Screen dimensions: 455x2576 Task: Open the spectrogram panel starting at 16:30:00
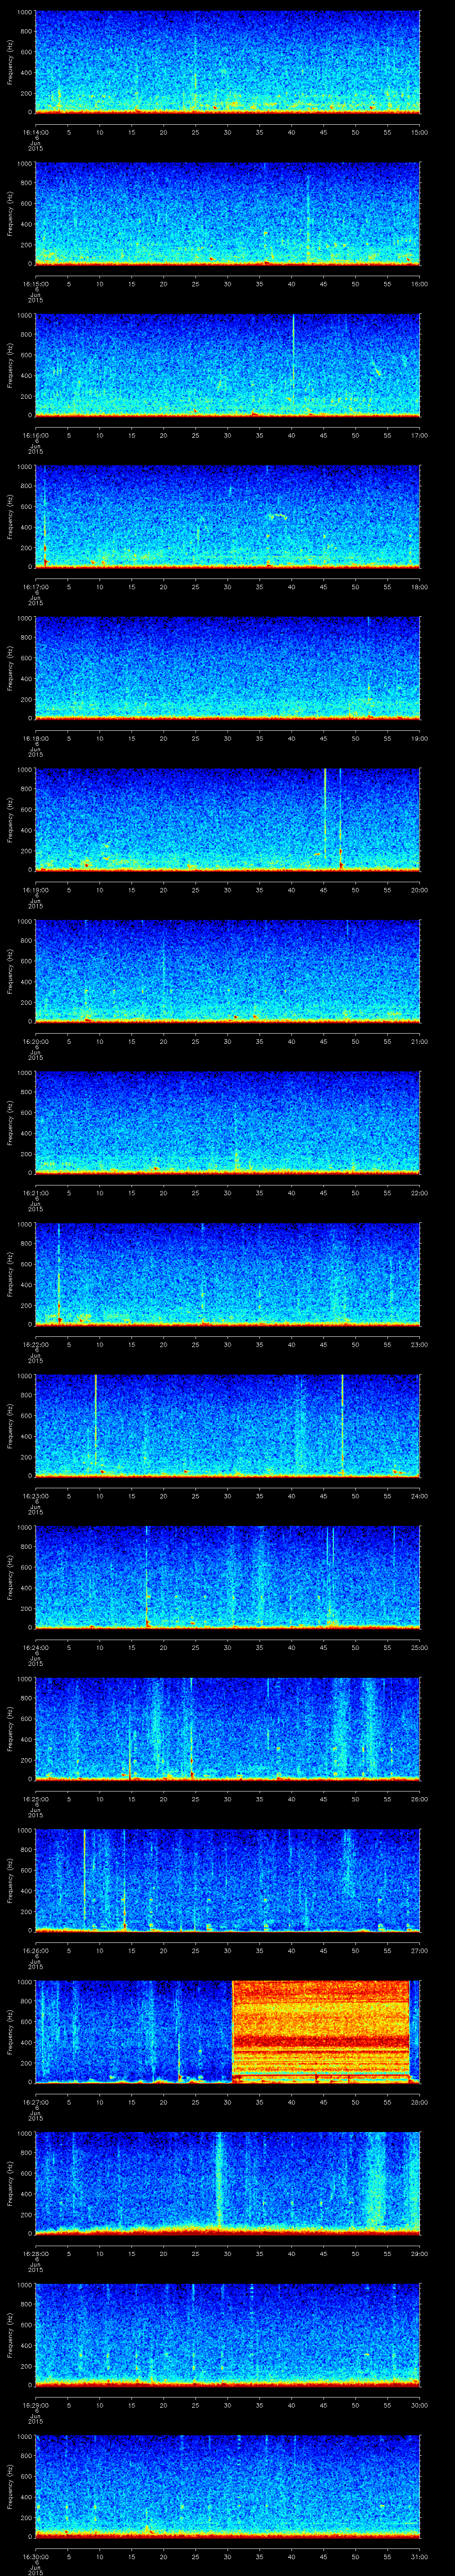click(x=227, y=2486)
